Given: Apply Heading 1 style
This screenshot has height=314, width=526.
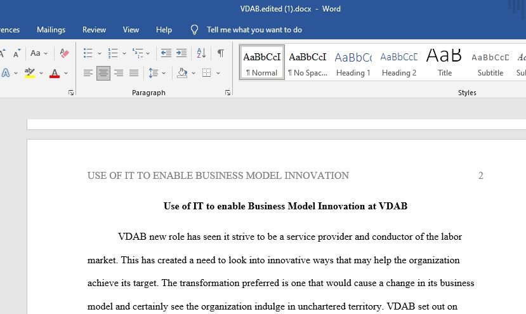Looking at the screenshot, I should [x=353, y=63].
